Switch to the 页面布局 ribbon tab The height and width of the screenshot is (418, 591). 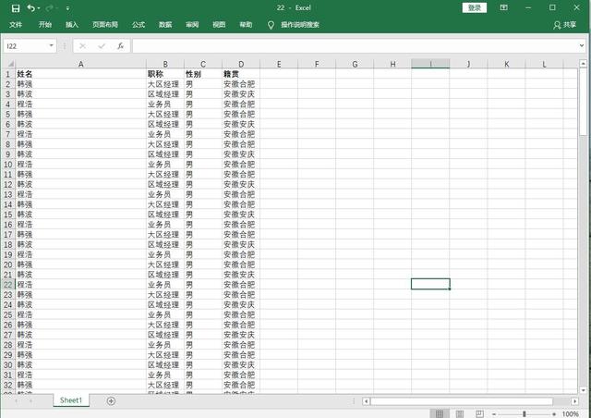(x=105, y=25)
